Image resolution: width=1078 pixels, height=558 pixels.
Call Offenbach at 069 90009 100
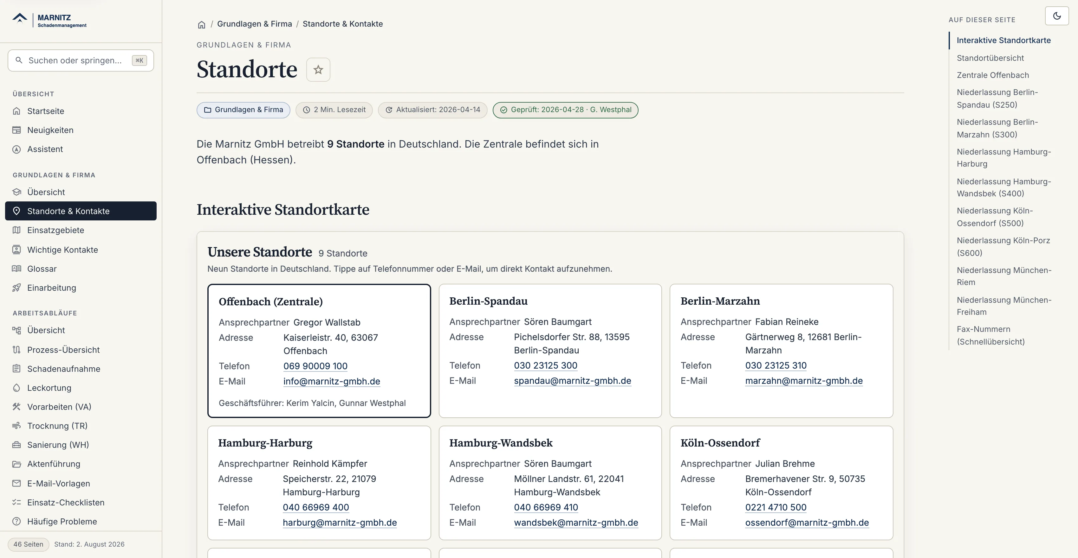pos(315,366)
